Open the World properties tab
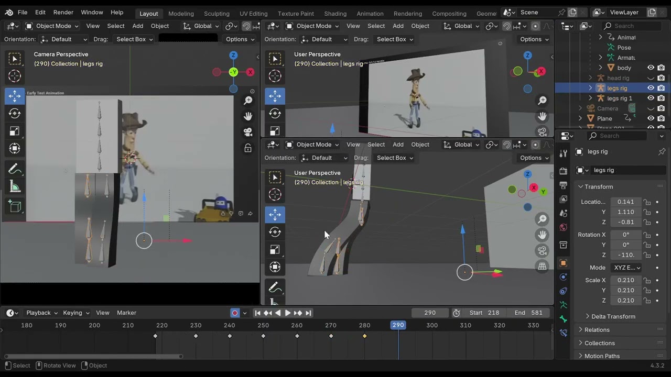 click(564, 227)
